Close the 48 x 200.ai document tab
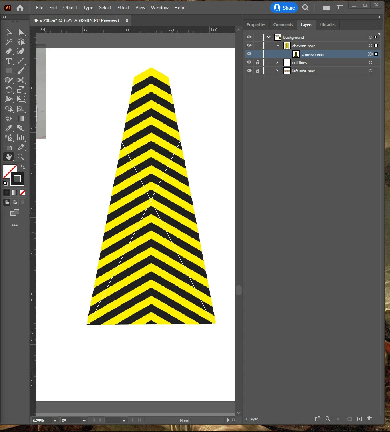The height and width of the screenshot is (432, 390). (x=127, y=20)
